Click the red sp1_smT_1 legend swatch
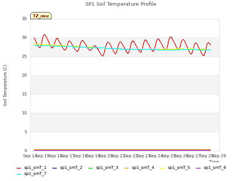 pos(19,168)
